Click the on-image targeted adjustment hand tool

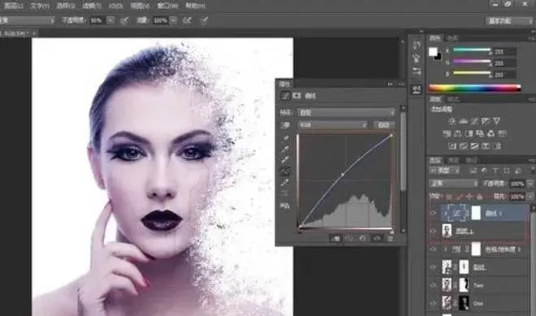(x=285, y=125)
